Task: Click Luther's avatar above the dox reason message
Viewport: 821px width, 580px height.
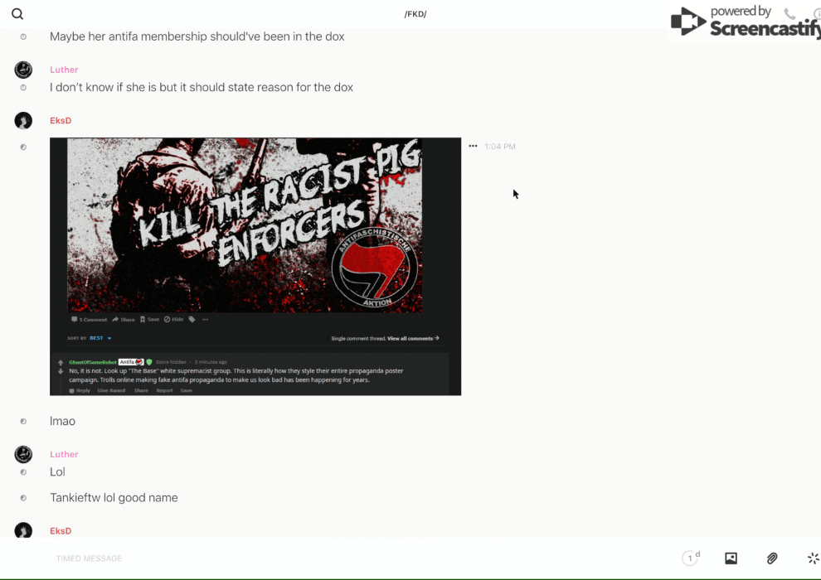Action: (x=23, y=70)
